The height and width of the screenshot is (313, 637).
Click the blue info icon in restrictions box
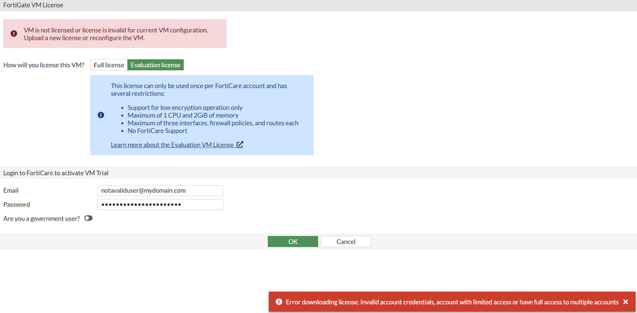[x=101, y=116]
